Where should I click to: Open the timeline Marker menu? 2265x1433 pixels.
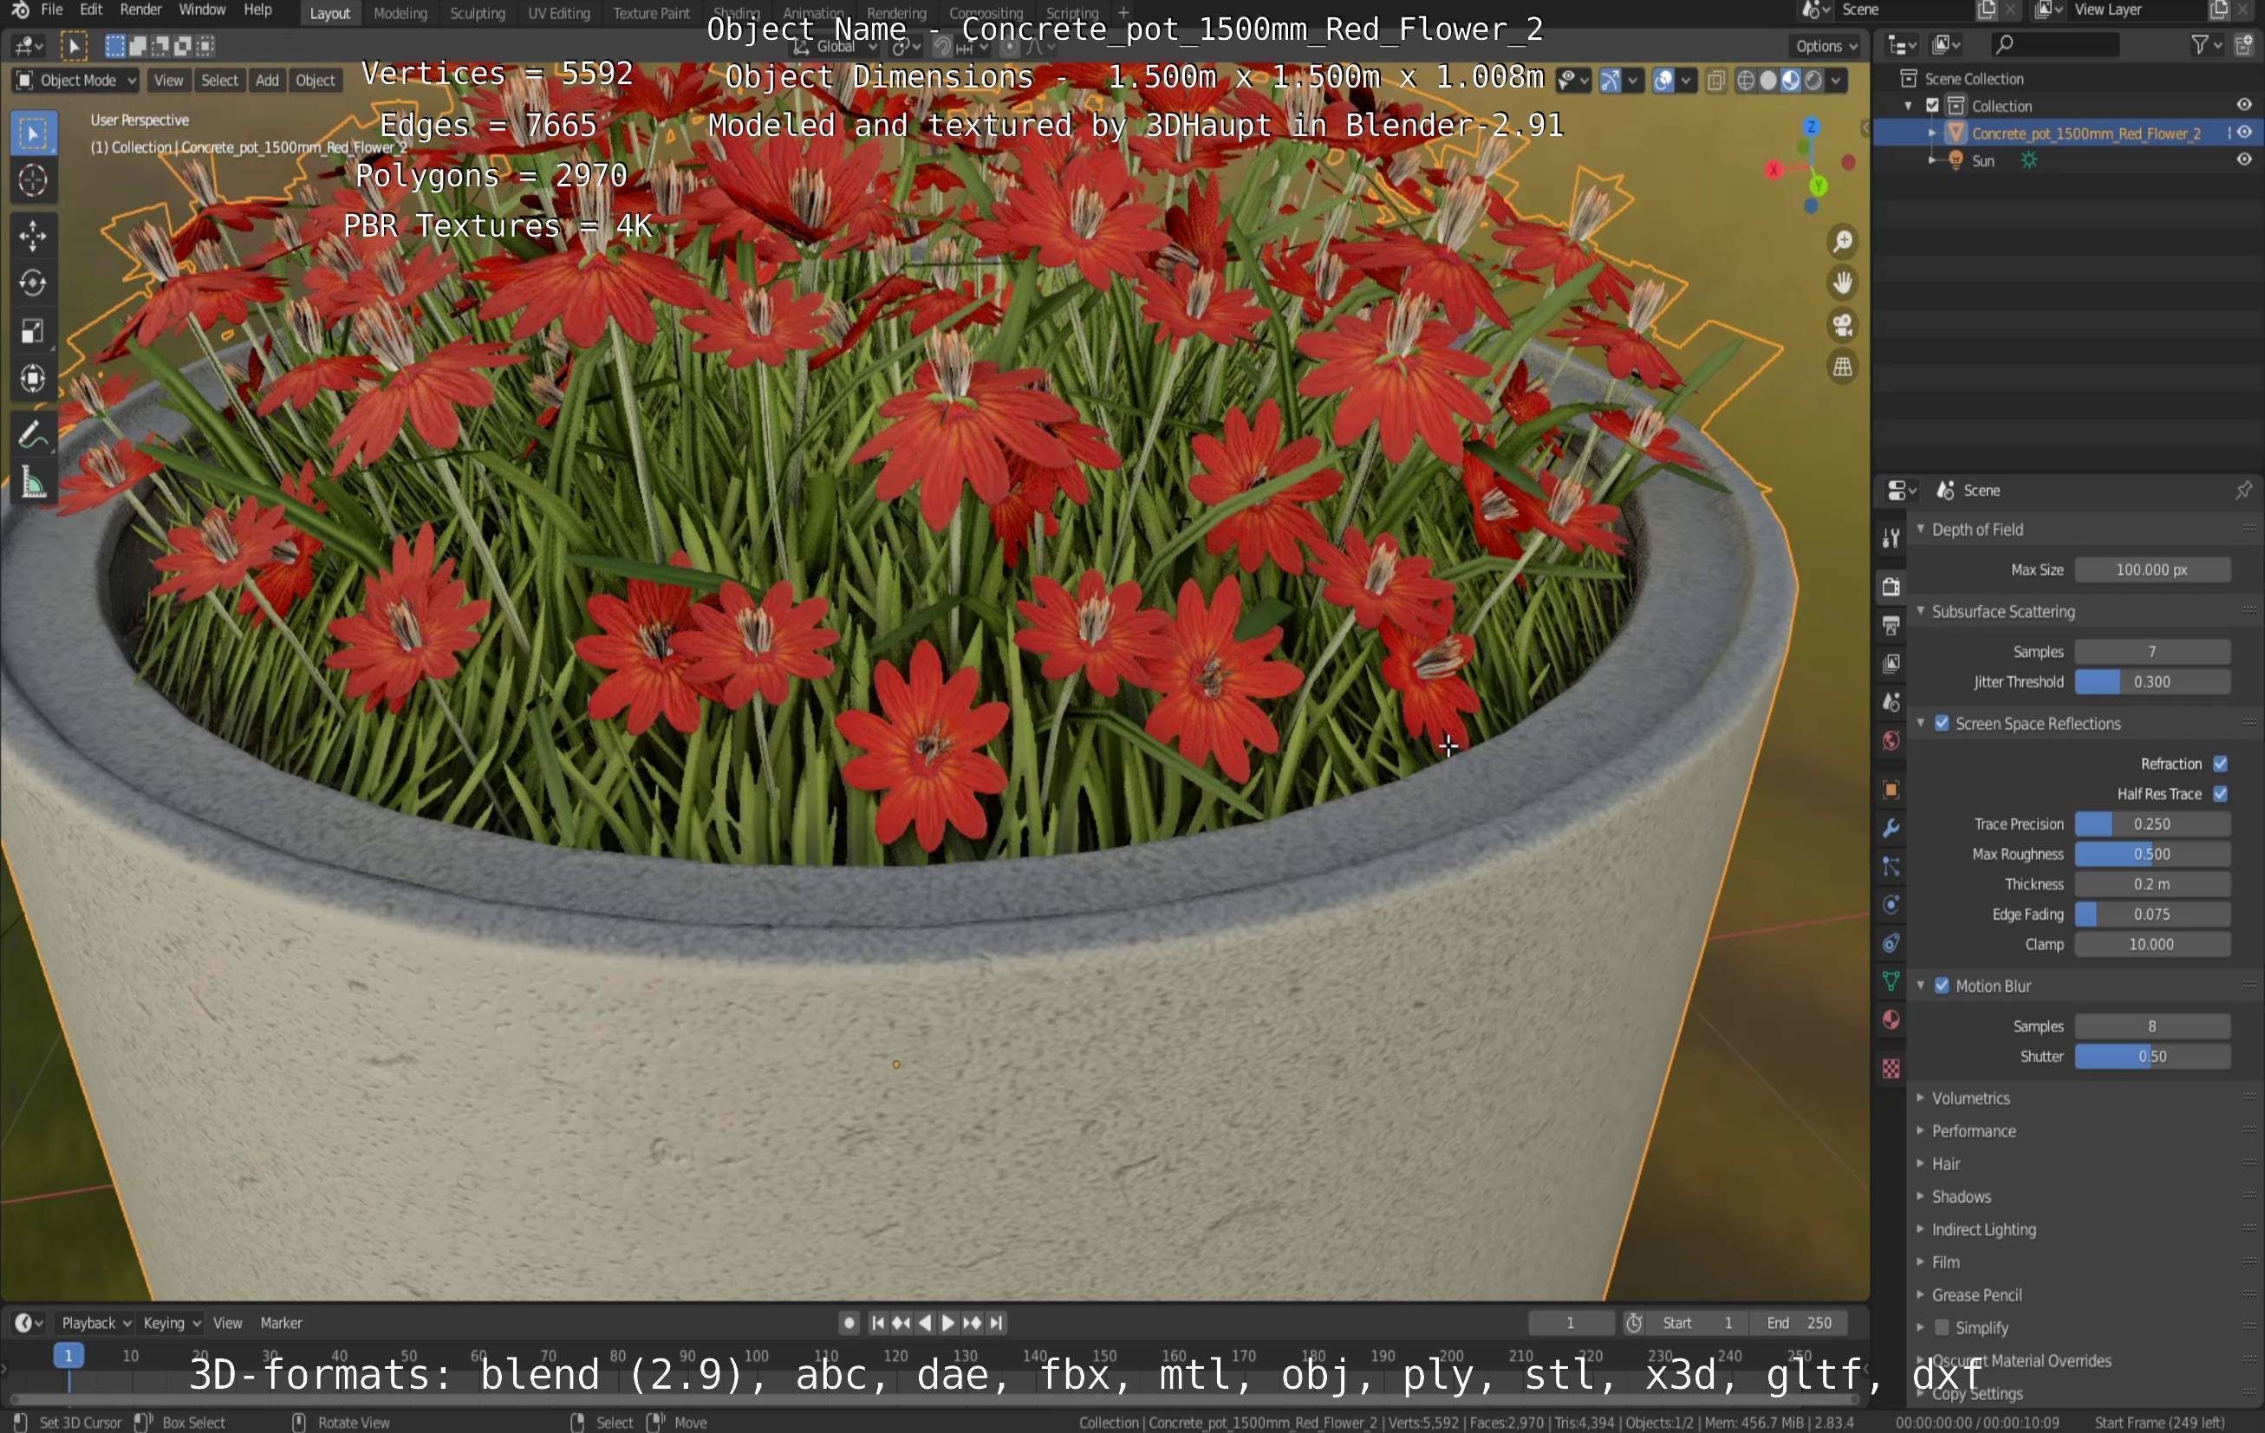pyautogui.click(x=281, y=1323)
